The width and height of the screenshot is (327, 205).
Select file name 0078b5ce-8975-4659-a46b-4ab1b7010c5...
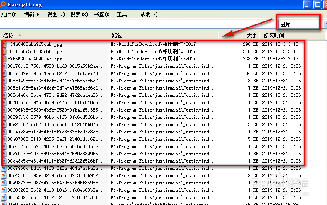pos(56,102)
